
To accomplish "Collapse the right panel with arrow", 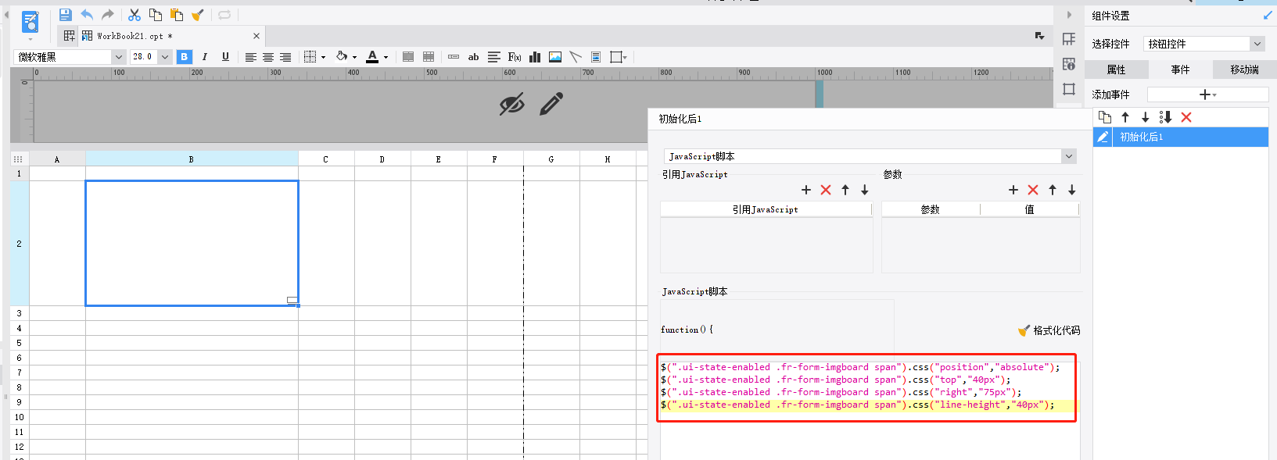I will click(x=1069, y=15).
